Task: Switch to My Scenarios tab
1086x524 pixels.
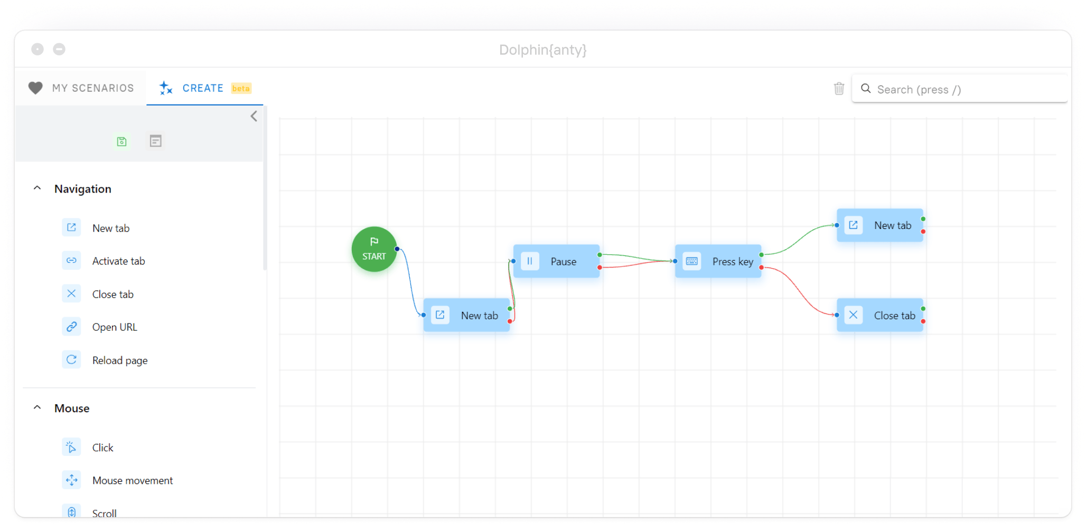Action: point(82,88)
